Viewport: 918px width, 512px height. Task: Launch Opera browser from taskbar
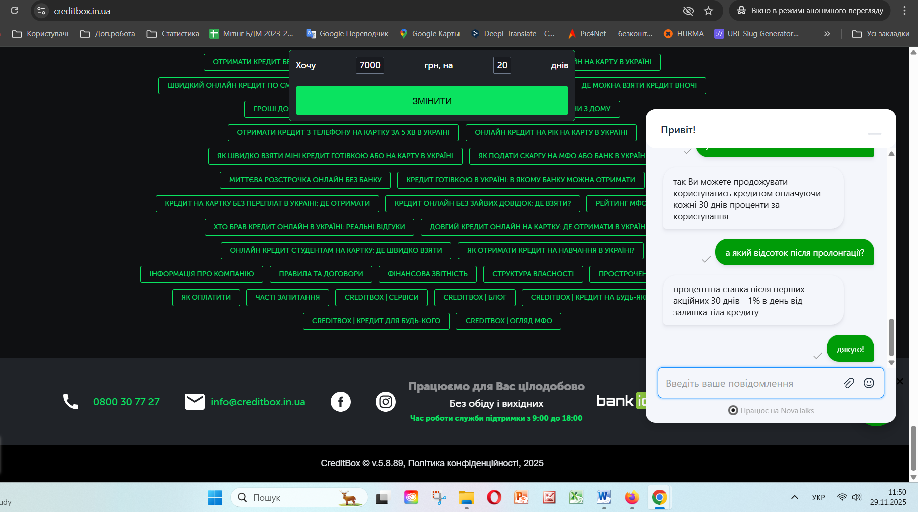494,497
